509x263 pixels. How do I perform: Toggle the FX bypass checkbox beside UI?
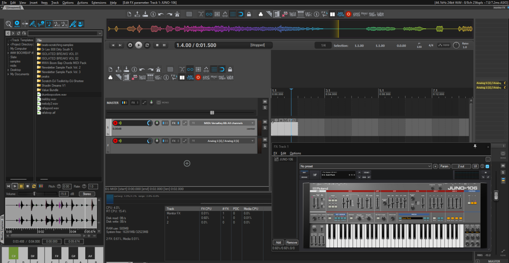pyautogui.click(x=487, y=166)
